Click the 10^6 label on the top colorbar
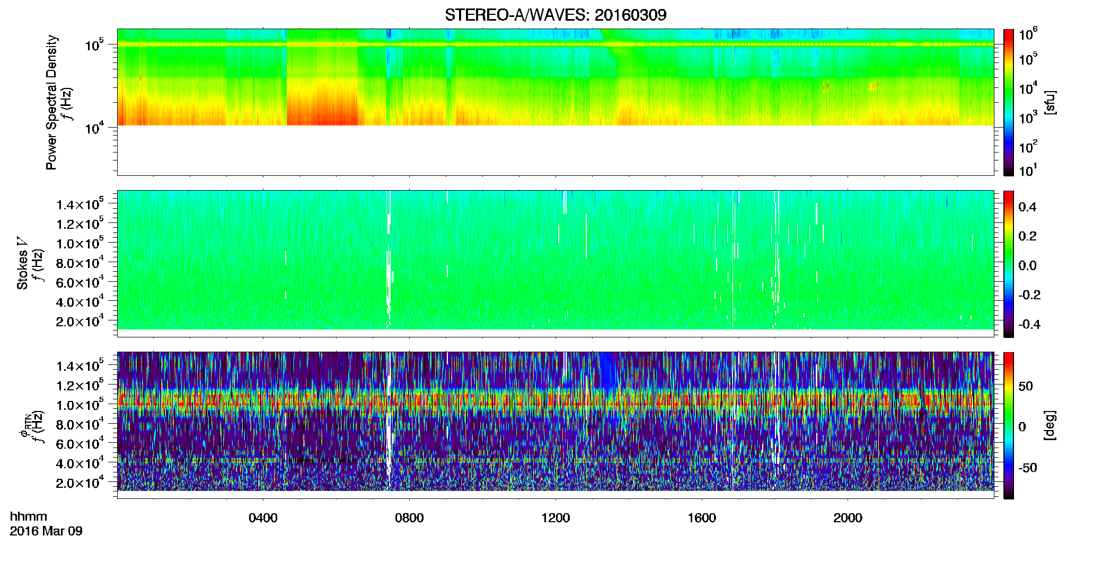The height and width of the screenshot is (572, 1111). tap(1028, 34)
